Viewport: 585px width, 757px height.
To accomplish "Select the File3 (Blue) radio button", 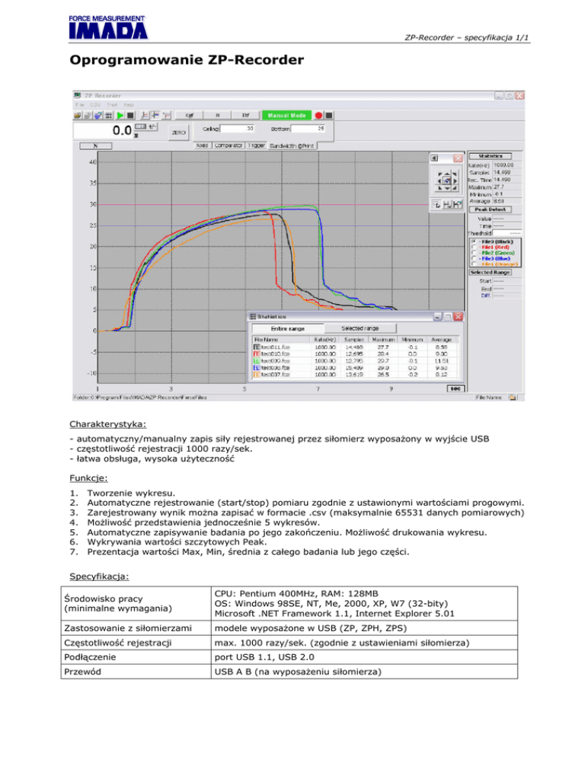I will (x=473, y=258).
